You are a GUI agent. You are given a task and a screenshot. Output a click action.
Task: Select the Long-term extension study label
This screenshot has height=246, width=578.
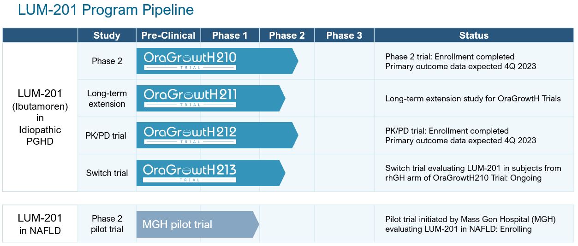(107, 99)
